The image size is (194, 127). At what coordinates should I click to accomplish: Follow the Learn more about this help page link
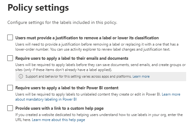(x=58, y=120)
